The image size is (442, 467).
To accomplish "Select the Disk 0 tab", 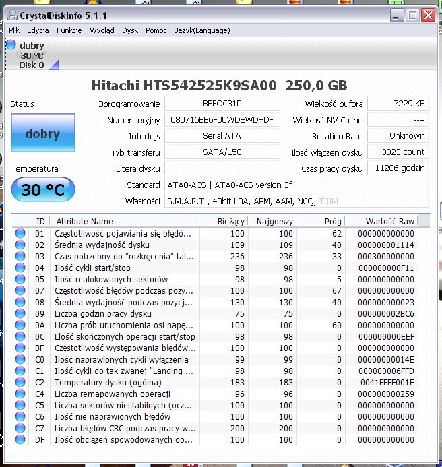I will [32, 55].
